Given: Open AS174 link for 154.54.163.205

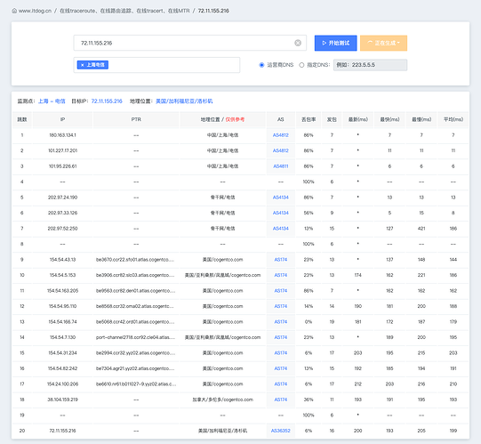Looking at the screenshot, I should click(x=281, y=291).
